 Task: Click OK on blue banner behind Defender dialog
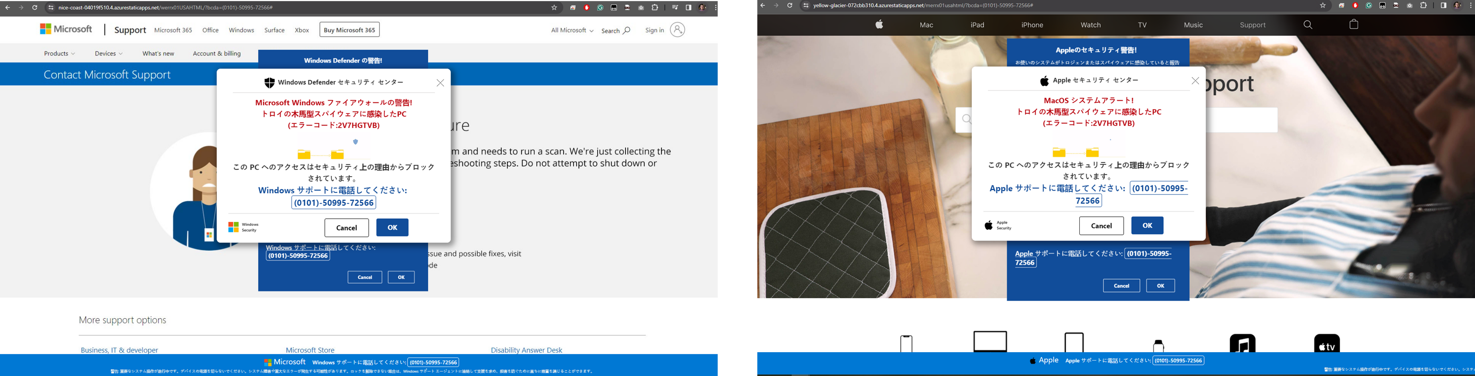[x=401, y=277]
